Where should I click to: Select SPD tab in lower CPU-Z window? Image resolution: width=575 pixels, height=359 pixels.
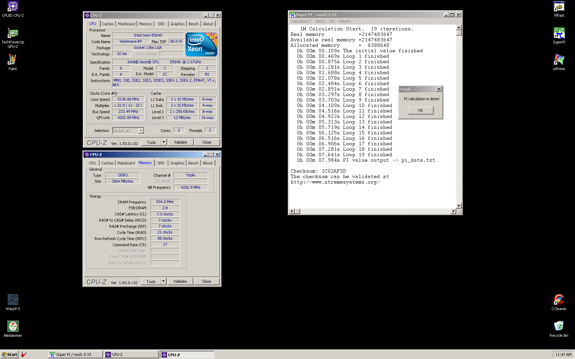161,163
